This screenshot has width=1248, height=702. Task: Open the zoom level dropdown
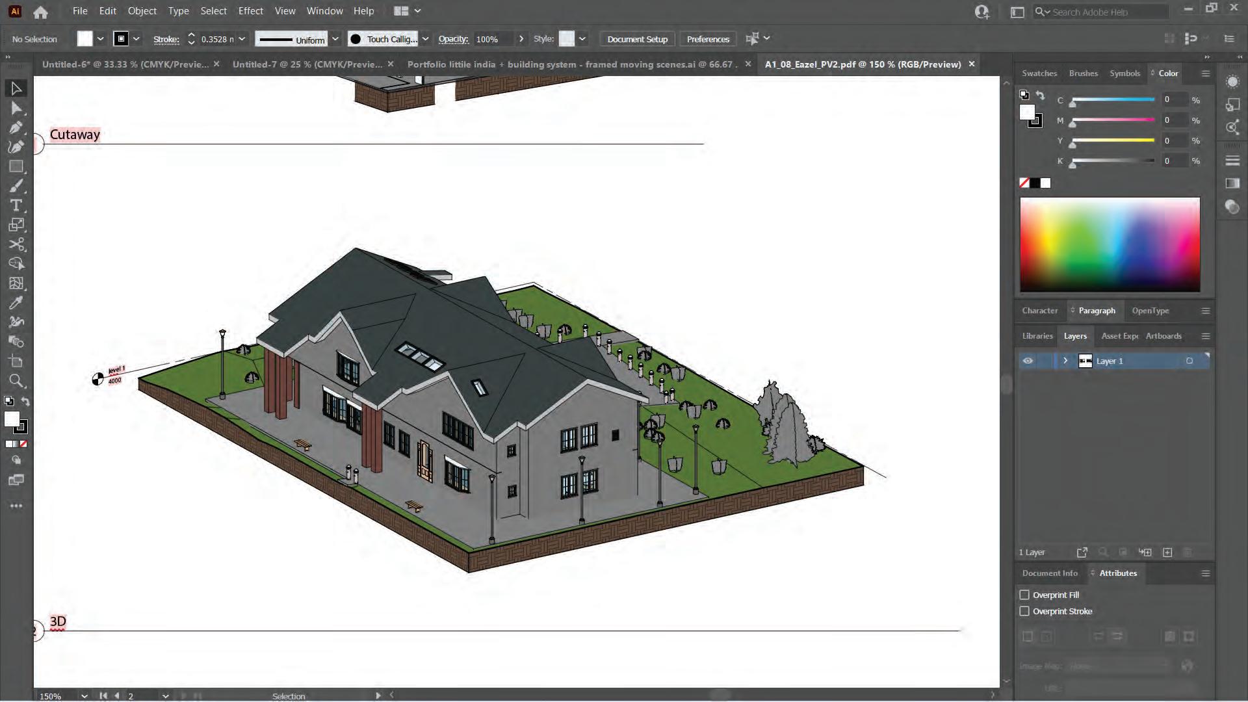(84, 695)
